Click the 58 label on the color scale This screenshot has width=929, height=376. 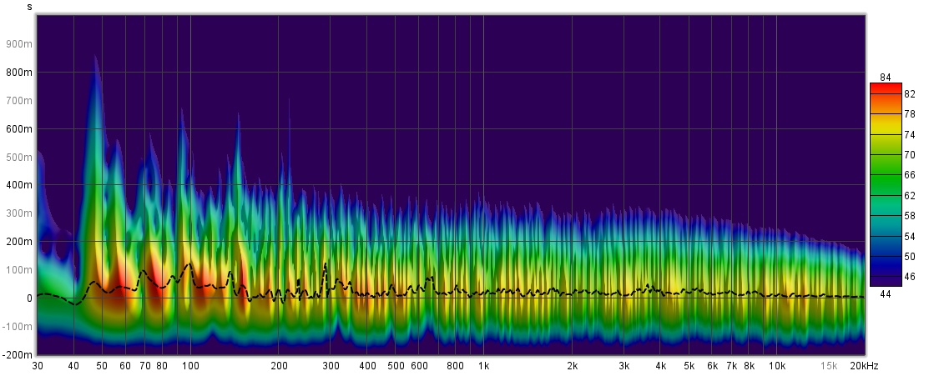(x=909, y=217)
